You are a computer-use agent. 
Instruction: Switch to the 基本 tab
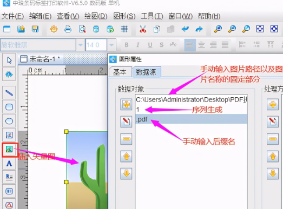[x=120, y=72]
